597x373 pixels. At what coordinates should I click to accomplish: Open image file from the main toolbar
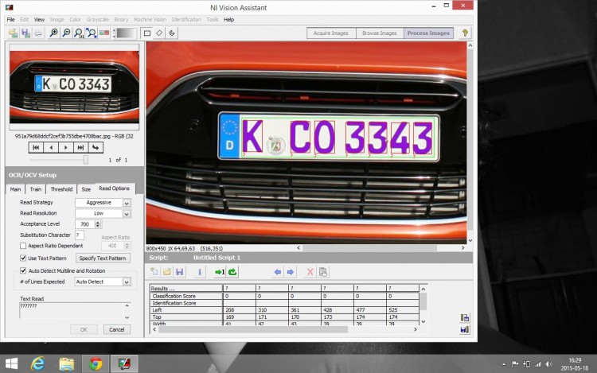point(14,33)
